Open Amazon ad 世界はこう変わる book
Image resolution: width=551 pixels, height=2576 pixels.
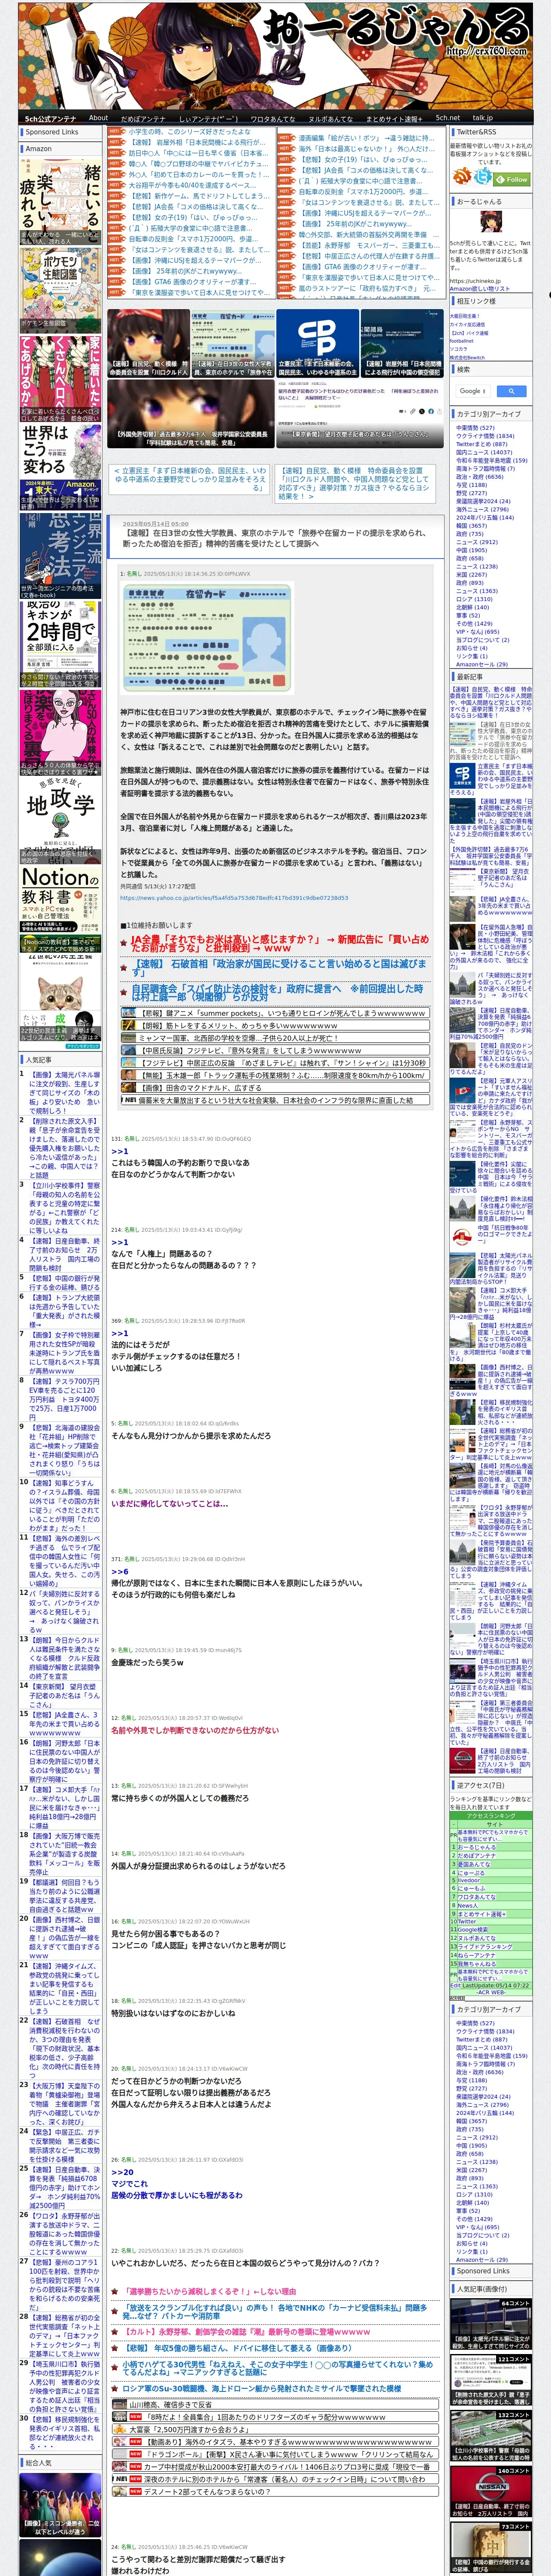click(x=60, y=468)
